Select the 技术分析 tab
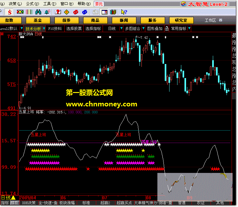The image size is (238, 207). click(33, 29)
